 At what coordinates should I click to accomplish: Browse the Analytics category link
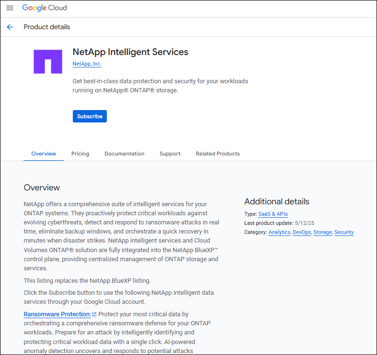click(x=279, y=232)
